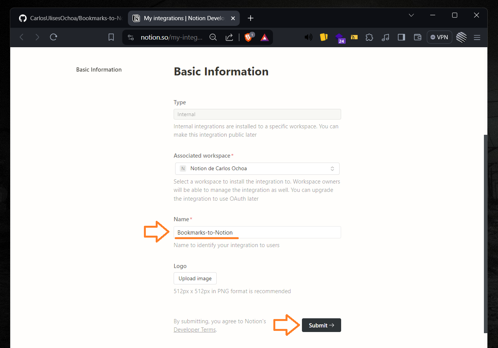View site settings icon in address bar
The image size is (498, 348).
click(131, 37)
